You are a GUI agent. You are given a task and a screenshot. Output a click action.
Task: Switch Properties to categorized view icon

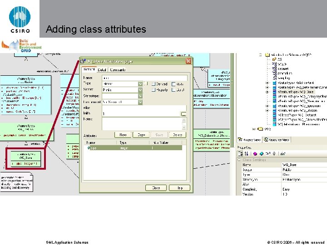240,154
